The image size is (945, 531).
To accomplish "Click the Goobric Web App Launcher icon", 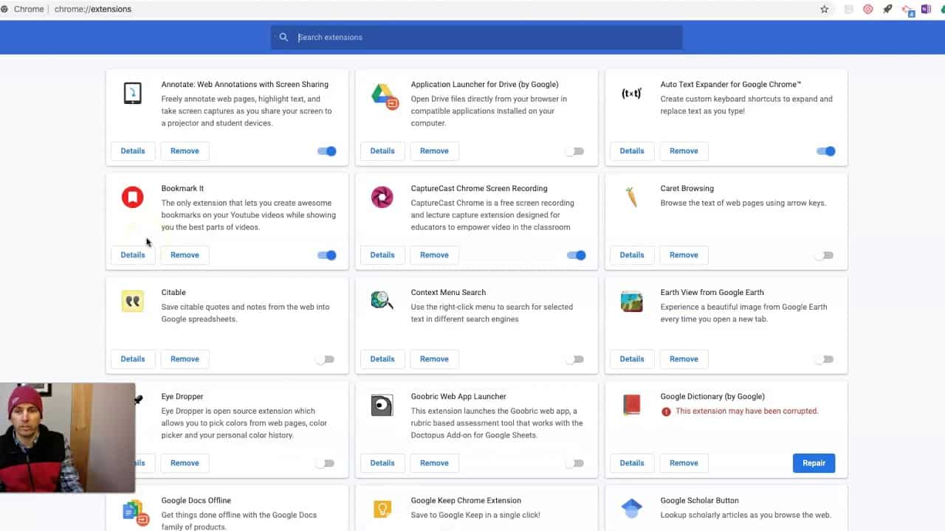I will [382, 405].
